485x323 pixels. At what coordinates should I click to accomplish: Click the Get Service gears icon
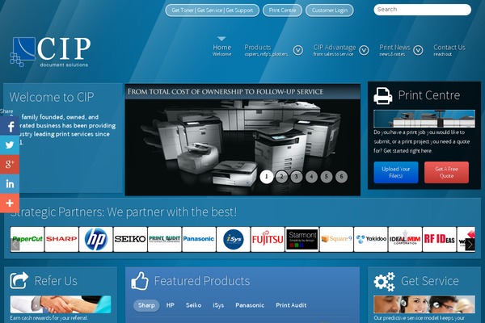[x=384, y=281]
